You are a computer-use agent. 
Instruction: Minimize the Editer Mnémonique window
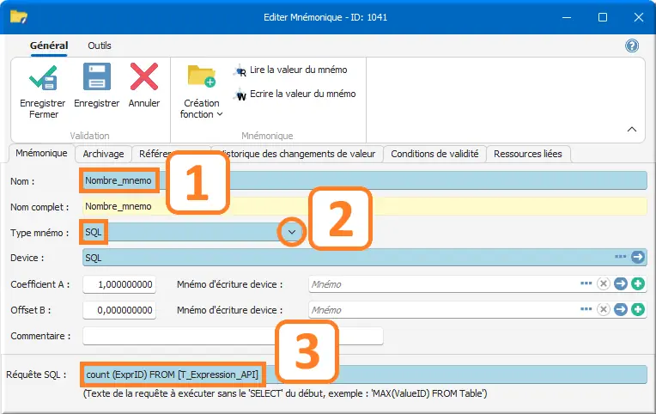point(567,17)
